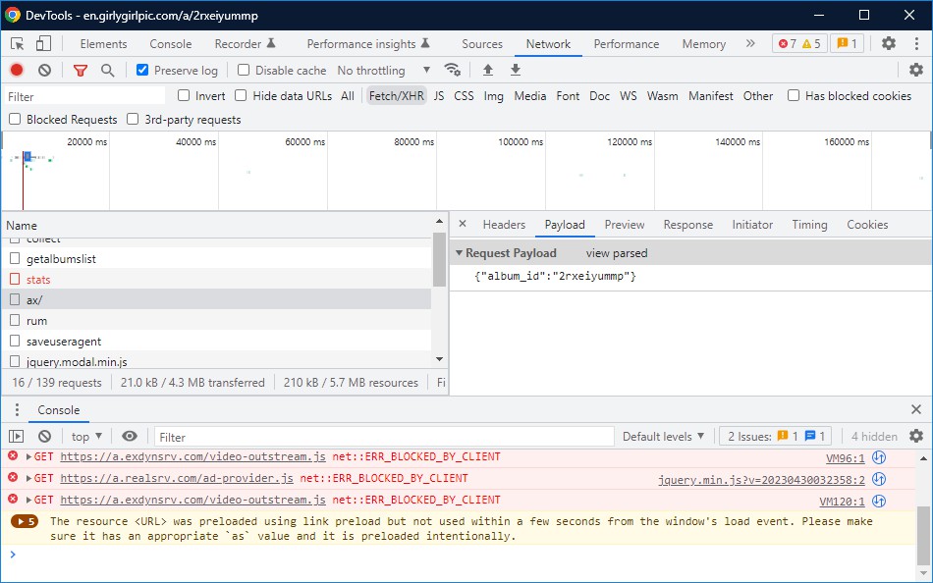Enable Blocked Requests checkbox
This screenshot has height=583, width=933.
tap(15, 119)
